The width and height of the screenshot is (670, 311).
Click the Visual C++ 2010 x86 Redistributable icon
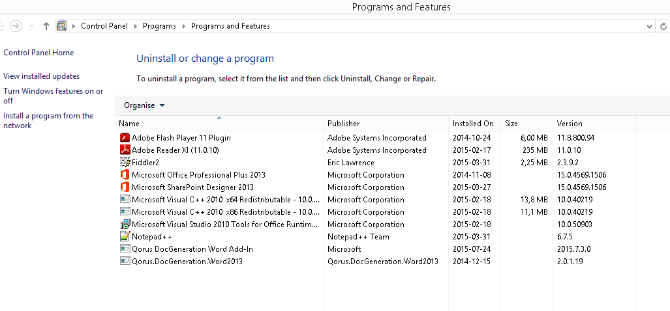point(125,211)
